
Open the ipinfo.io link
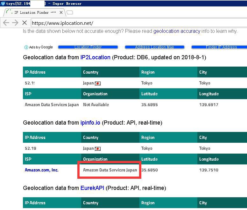click(90, 123)
